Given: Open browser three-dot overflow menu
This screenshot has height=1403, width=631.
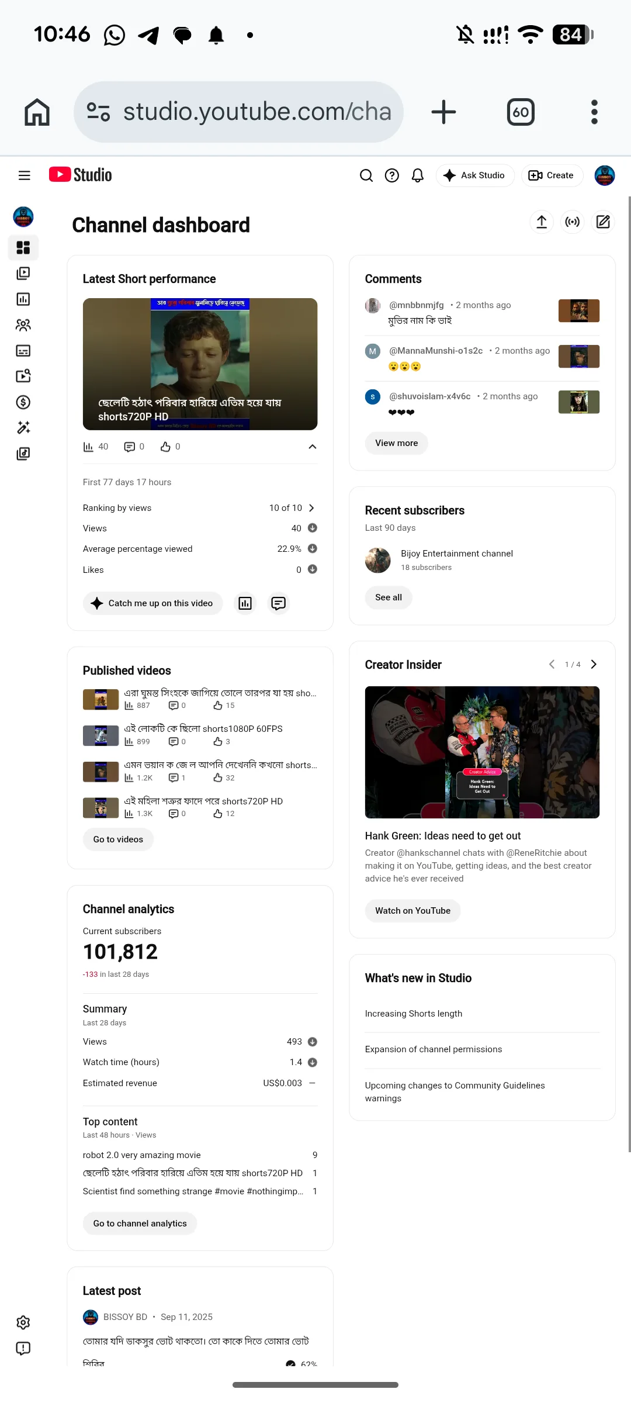Looking at the screenshot, I should (x=594, y=112).
